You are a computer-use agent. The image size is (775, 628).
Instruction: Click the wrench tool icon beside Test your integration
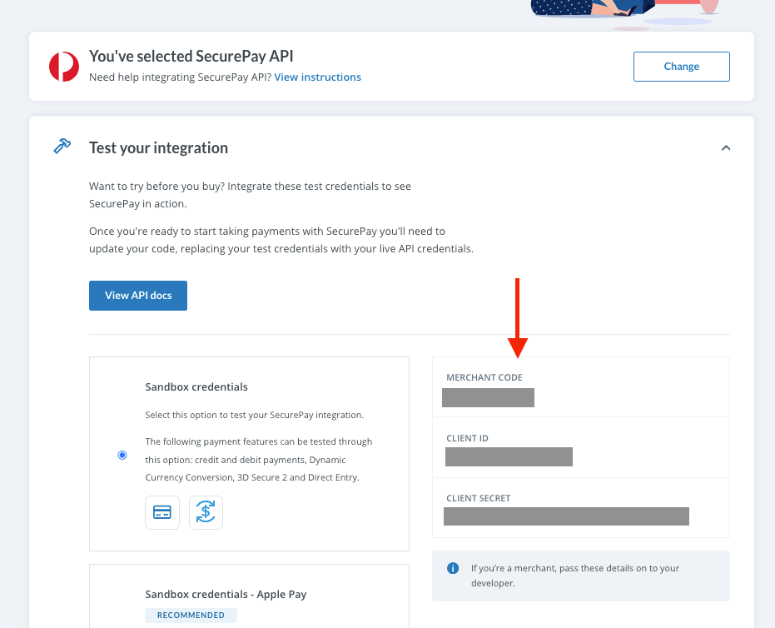[61, 146]
